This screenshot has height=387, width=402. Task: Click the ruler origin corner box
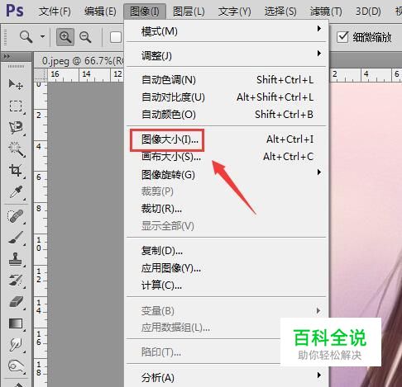point(41,74)
